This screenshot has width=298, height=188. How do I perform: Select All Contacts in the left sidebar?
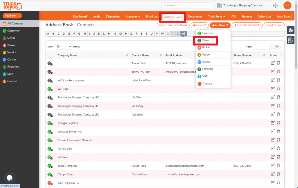(20, 24)
